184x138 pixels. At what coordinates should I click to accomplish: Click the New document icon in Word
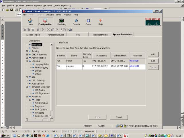3,10
